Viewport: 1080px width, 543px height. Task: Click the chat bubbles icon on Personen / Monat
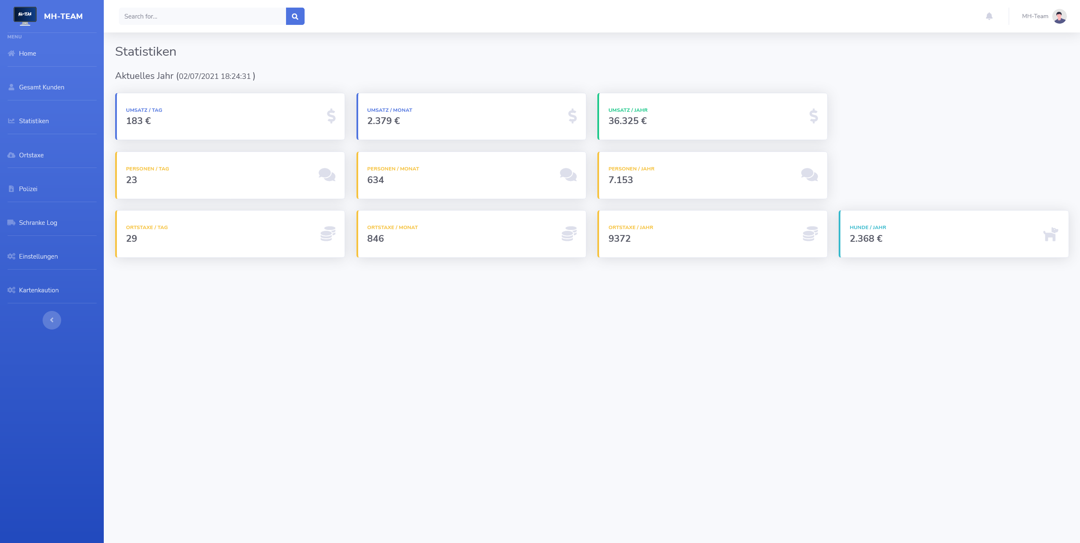click(x=568, y=175)
